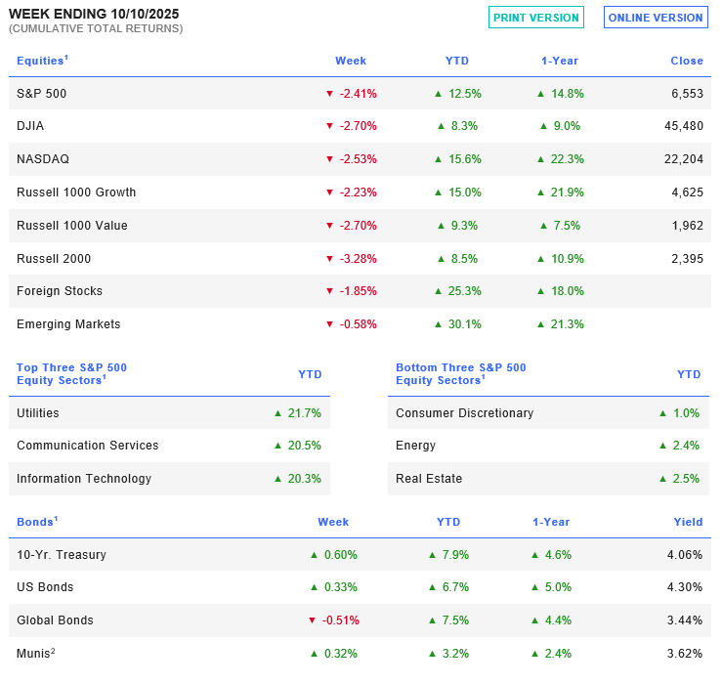The image size is (722, 684).
Task: Click Information Technology YTD value 20.3%
Action: (x=305, y=478)
